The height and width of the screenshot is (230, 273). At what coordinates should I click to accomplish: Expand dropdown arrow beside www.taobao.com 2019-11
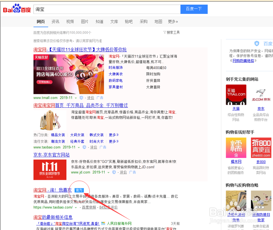click(79, 148)
